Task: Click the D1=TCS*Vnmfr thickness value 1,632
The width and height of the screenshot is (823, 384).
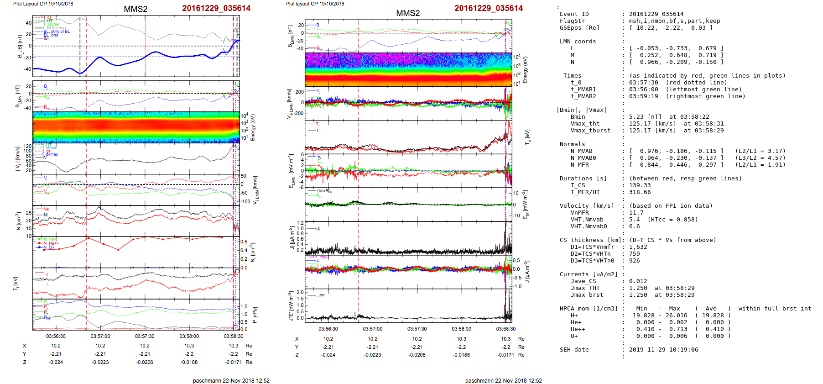Action: click(x=638, y=247)
